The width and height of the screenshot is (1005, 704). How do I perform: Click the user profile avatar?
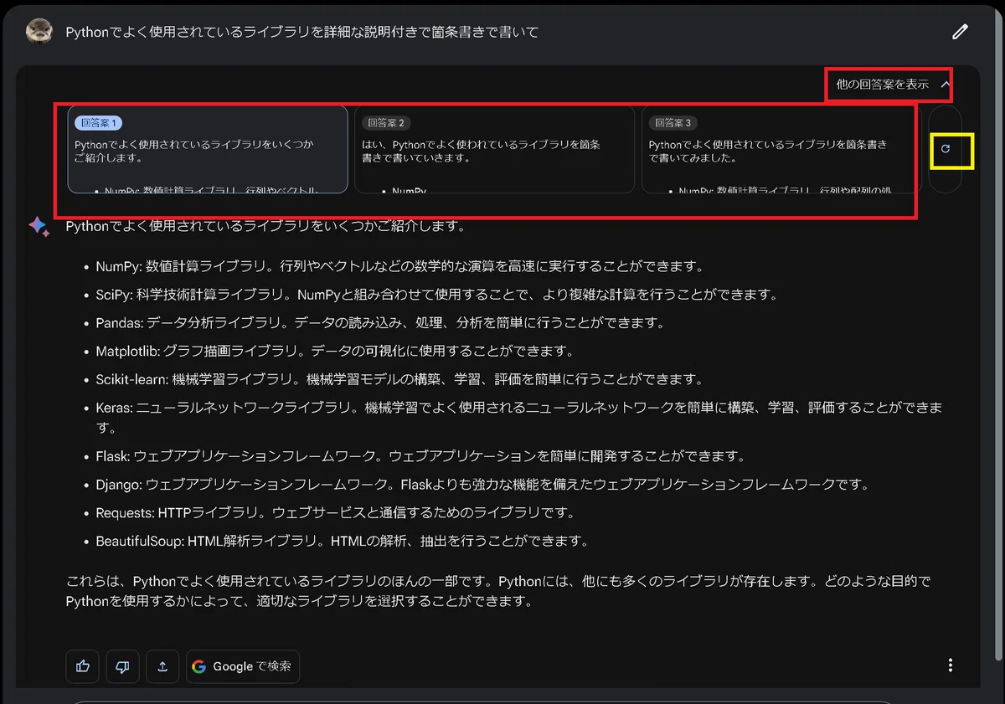[39, 32]
